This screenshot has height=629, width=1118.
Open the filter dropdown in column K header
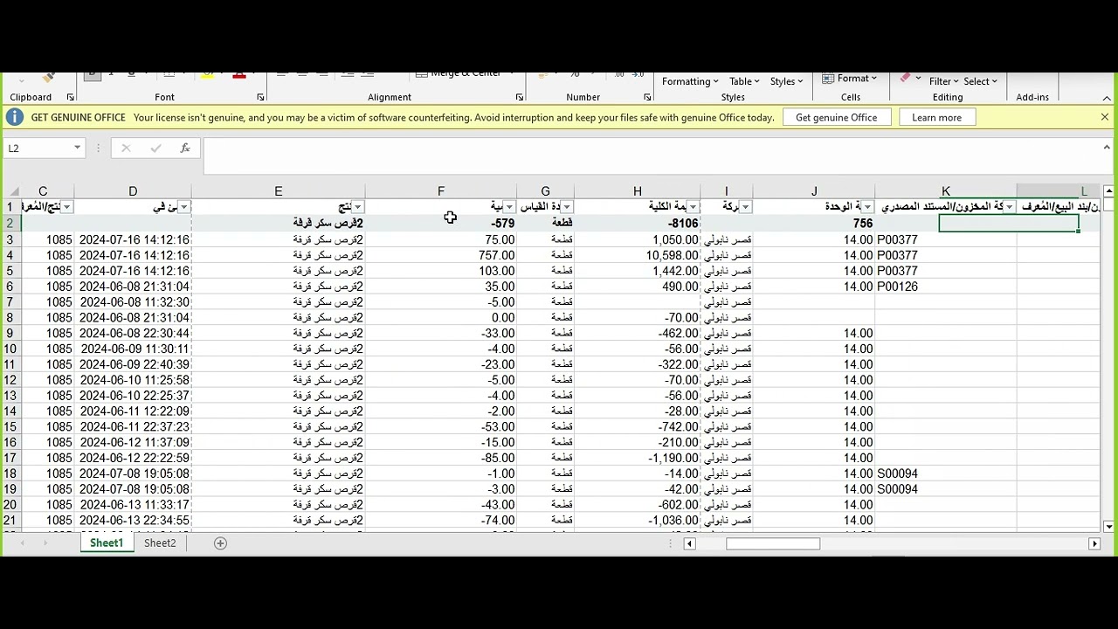(x=1009, y=207)
